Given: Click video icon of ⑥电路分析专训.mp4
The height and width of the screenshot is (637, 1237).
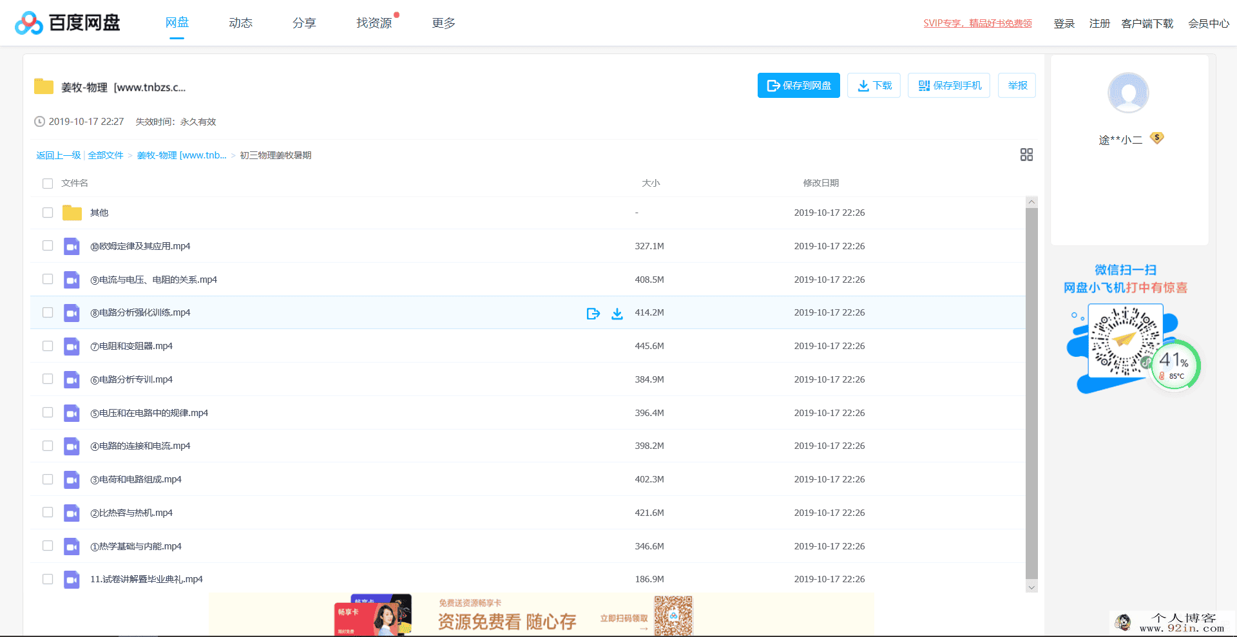Looking at the screenshot, I should 72,379.
